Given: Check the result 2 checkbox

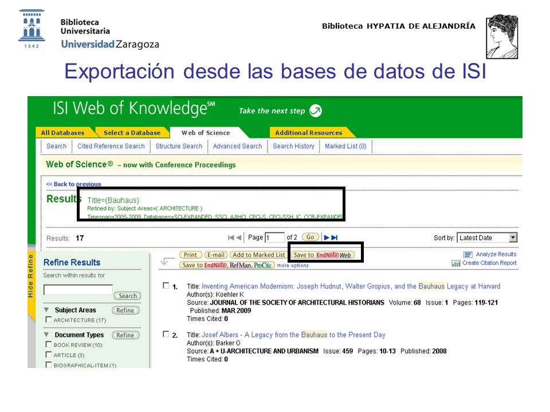Looking at the screenshot, I should tap(166, 334).
